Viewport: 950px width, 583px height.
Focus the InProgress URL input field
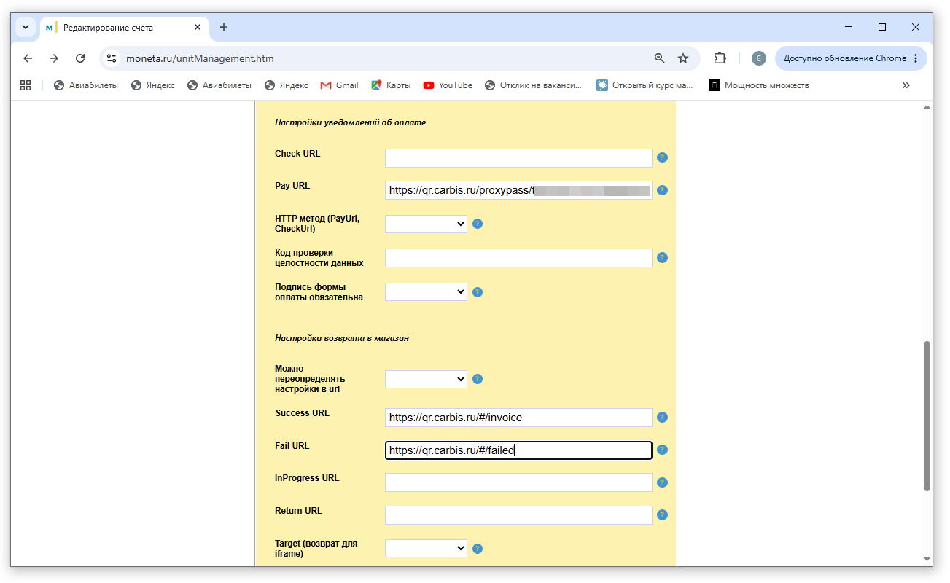pos(518,482)
